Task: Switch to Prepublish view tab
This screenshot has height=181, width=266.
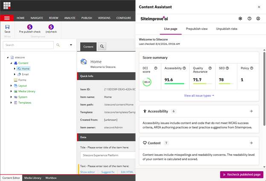Action: point(197,29)
